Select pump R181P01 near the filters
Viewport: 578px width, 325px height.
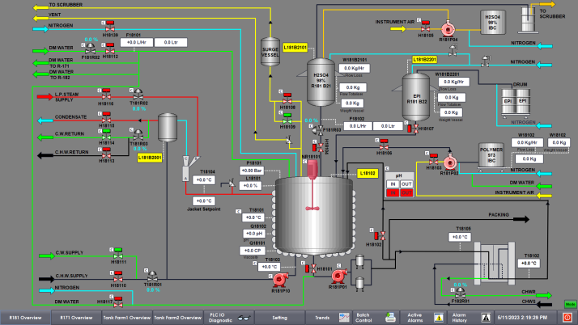338,274
